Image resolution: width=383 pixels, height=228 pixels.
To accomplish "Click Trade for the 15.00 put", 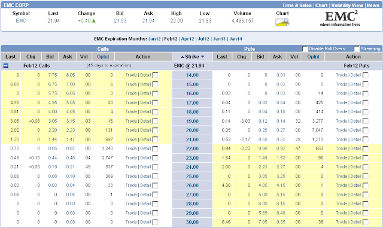I will point(342,84).
